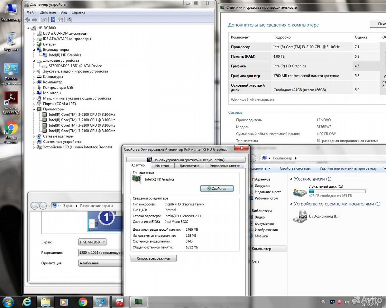386x308 pixels.
Task: Click the green performance monitor taskbar icon
Action: (x=138, y=302)
